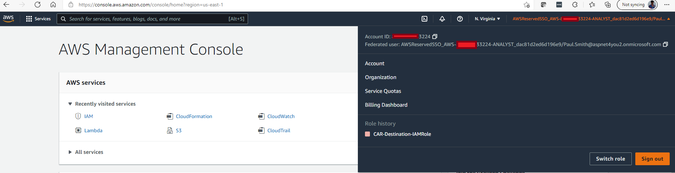
Task: Click the Switch role button
Action: point(611,159)
